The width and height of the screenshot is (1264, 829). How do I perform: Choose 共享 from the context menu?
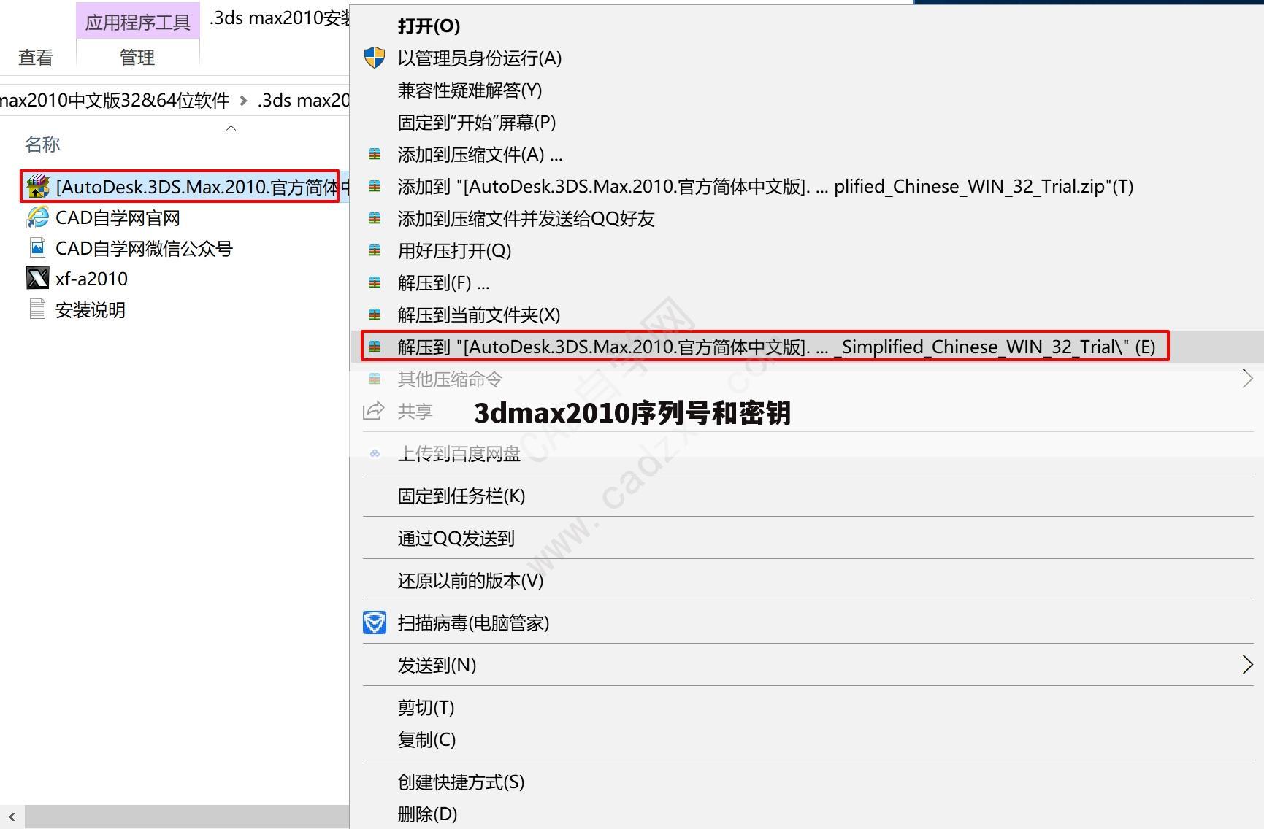click(x=415, y=412)
